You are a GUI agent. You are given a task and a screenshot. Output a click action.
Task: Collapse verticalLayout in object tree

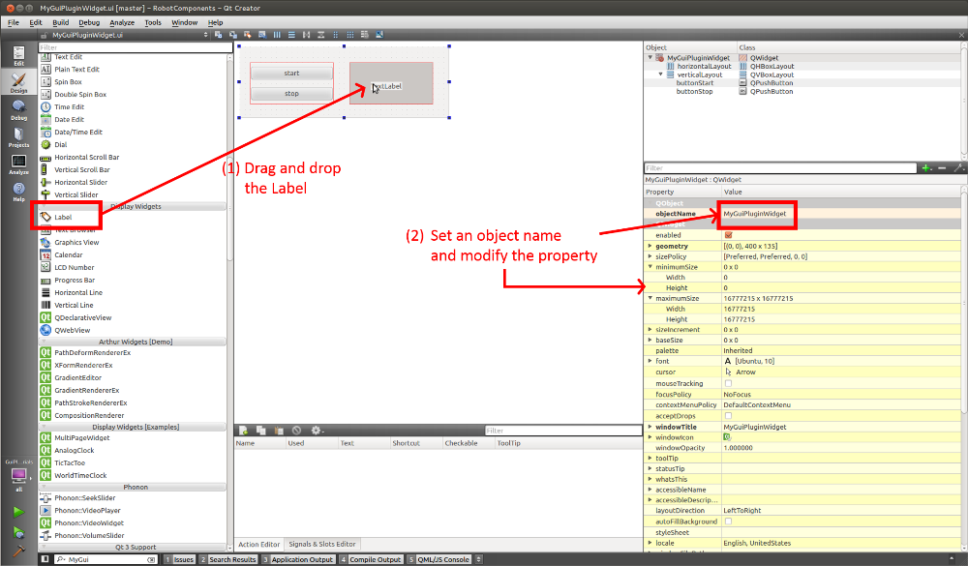click(x=660, y=74)
